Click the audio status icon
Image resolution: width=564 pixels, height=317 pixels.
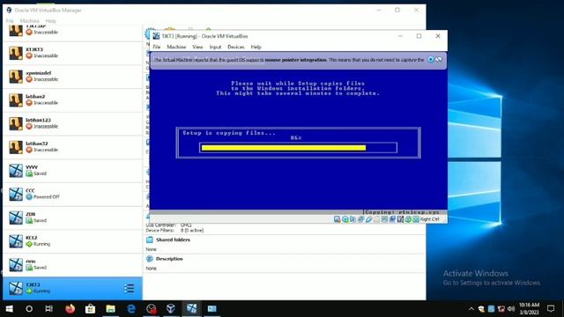click(x=352, y=219)
